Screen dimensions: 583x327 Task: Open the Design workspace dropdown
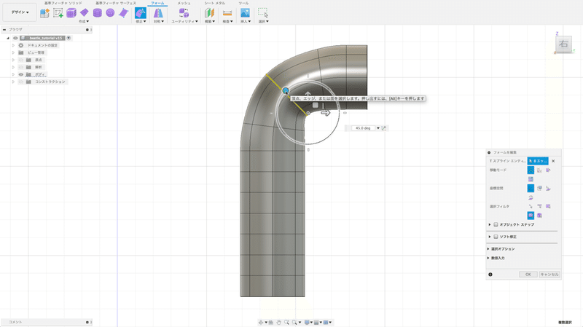(20, 12)
